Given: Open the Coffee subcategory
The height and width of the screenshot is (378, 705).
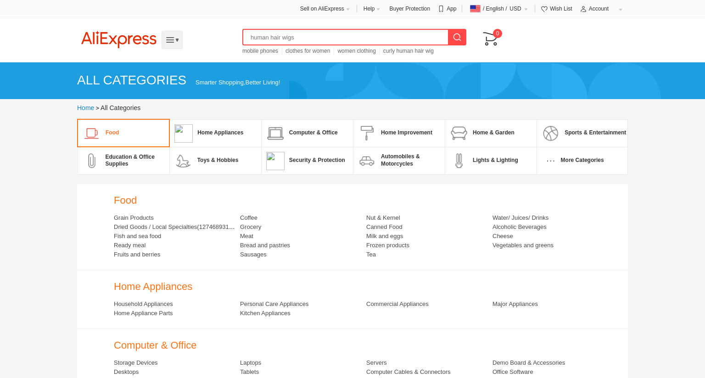Looking at the screenshot, I should coord(249,218).
